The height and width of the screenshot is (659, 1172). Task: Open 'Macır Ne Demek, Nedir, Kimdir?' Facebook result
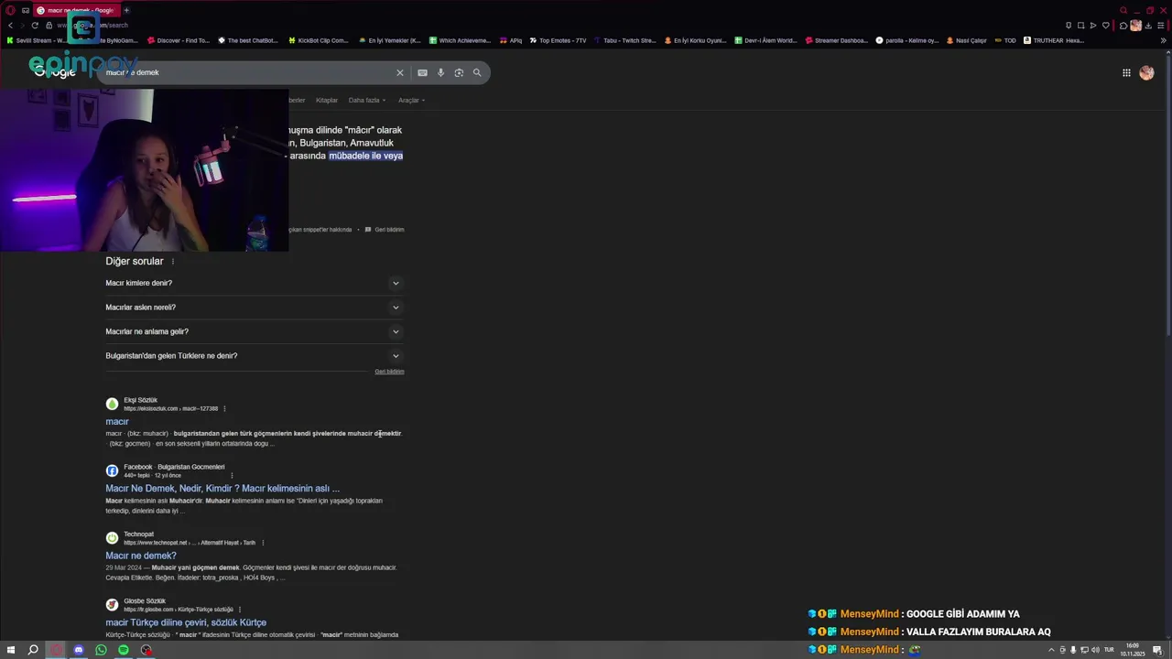(x=222, y=489)
